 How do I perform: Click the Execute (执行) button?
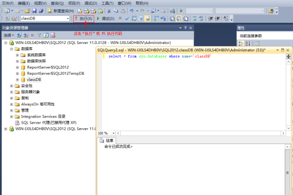(84, 19)
